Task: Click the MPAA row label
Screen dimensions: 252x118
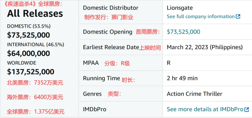Action: click(91, 63)
